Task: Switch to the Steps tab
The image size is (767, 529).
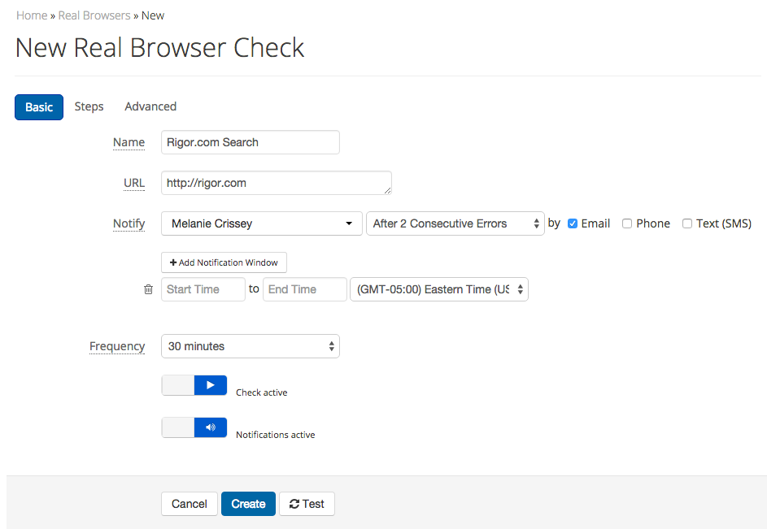Action: (x=89, y=106)
